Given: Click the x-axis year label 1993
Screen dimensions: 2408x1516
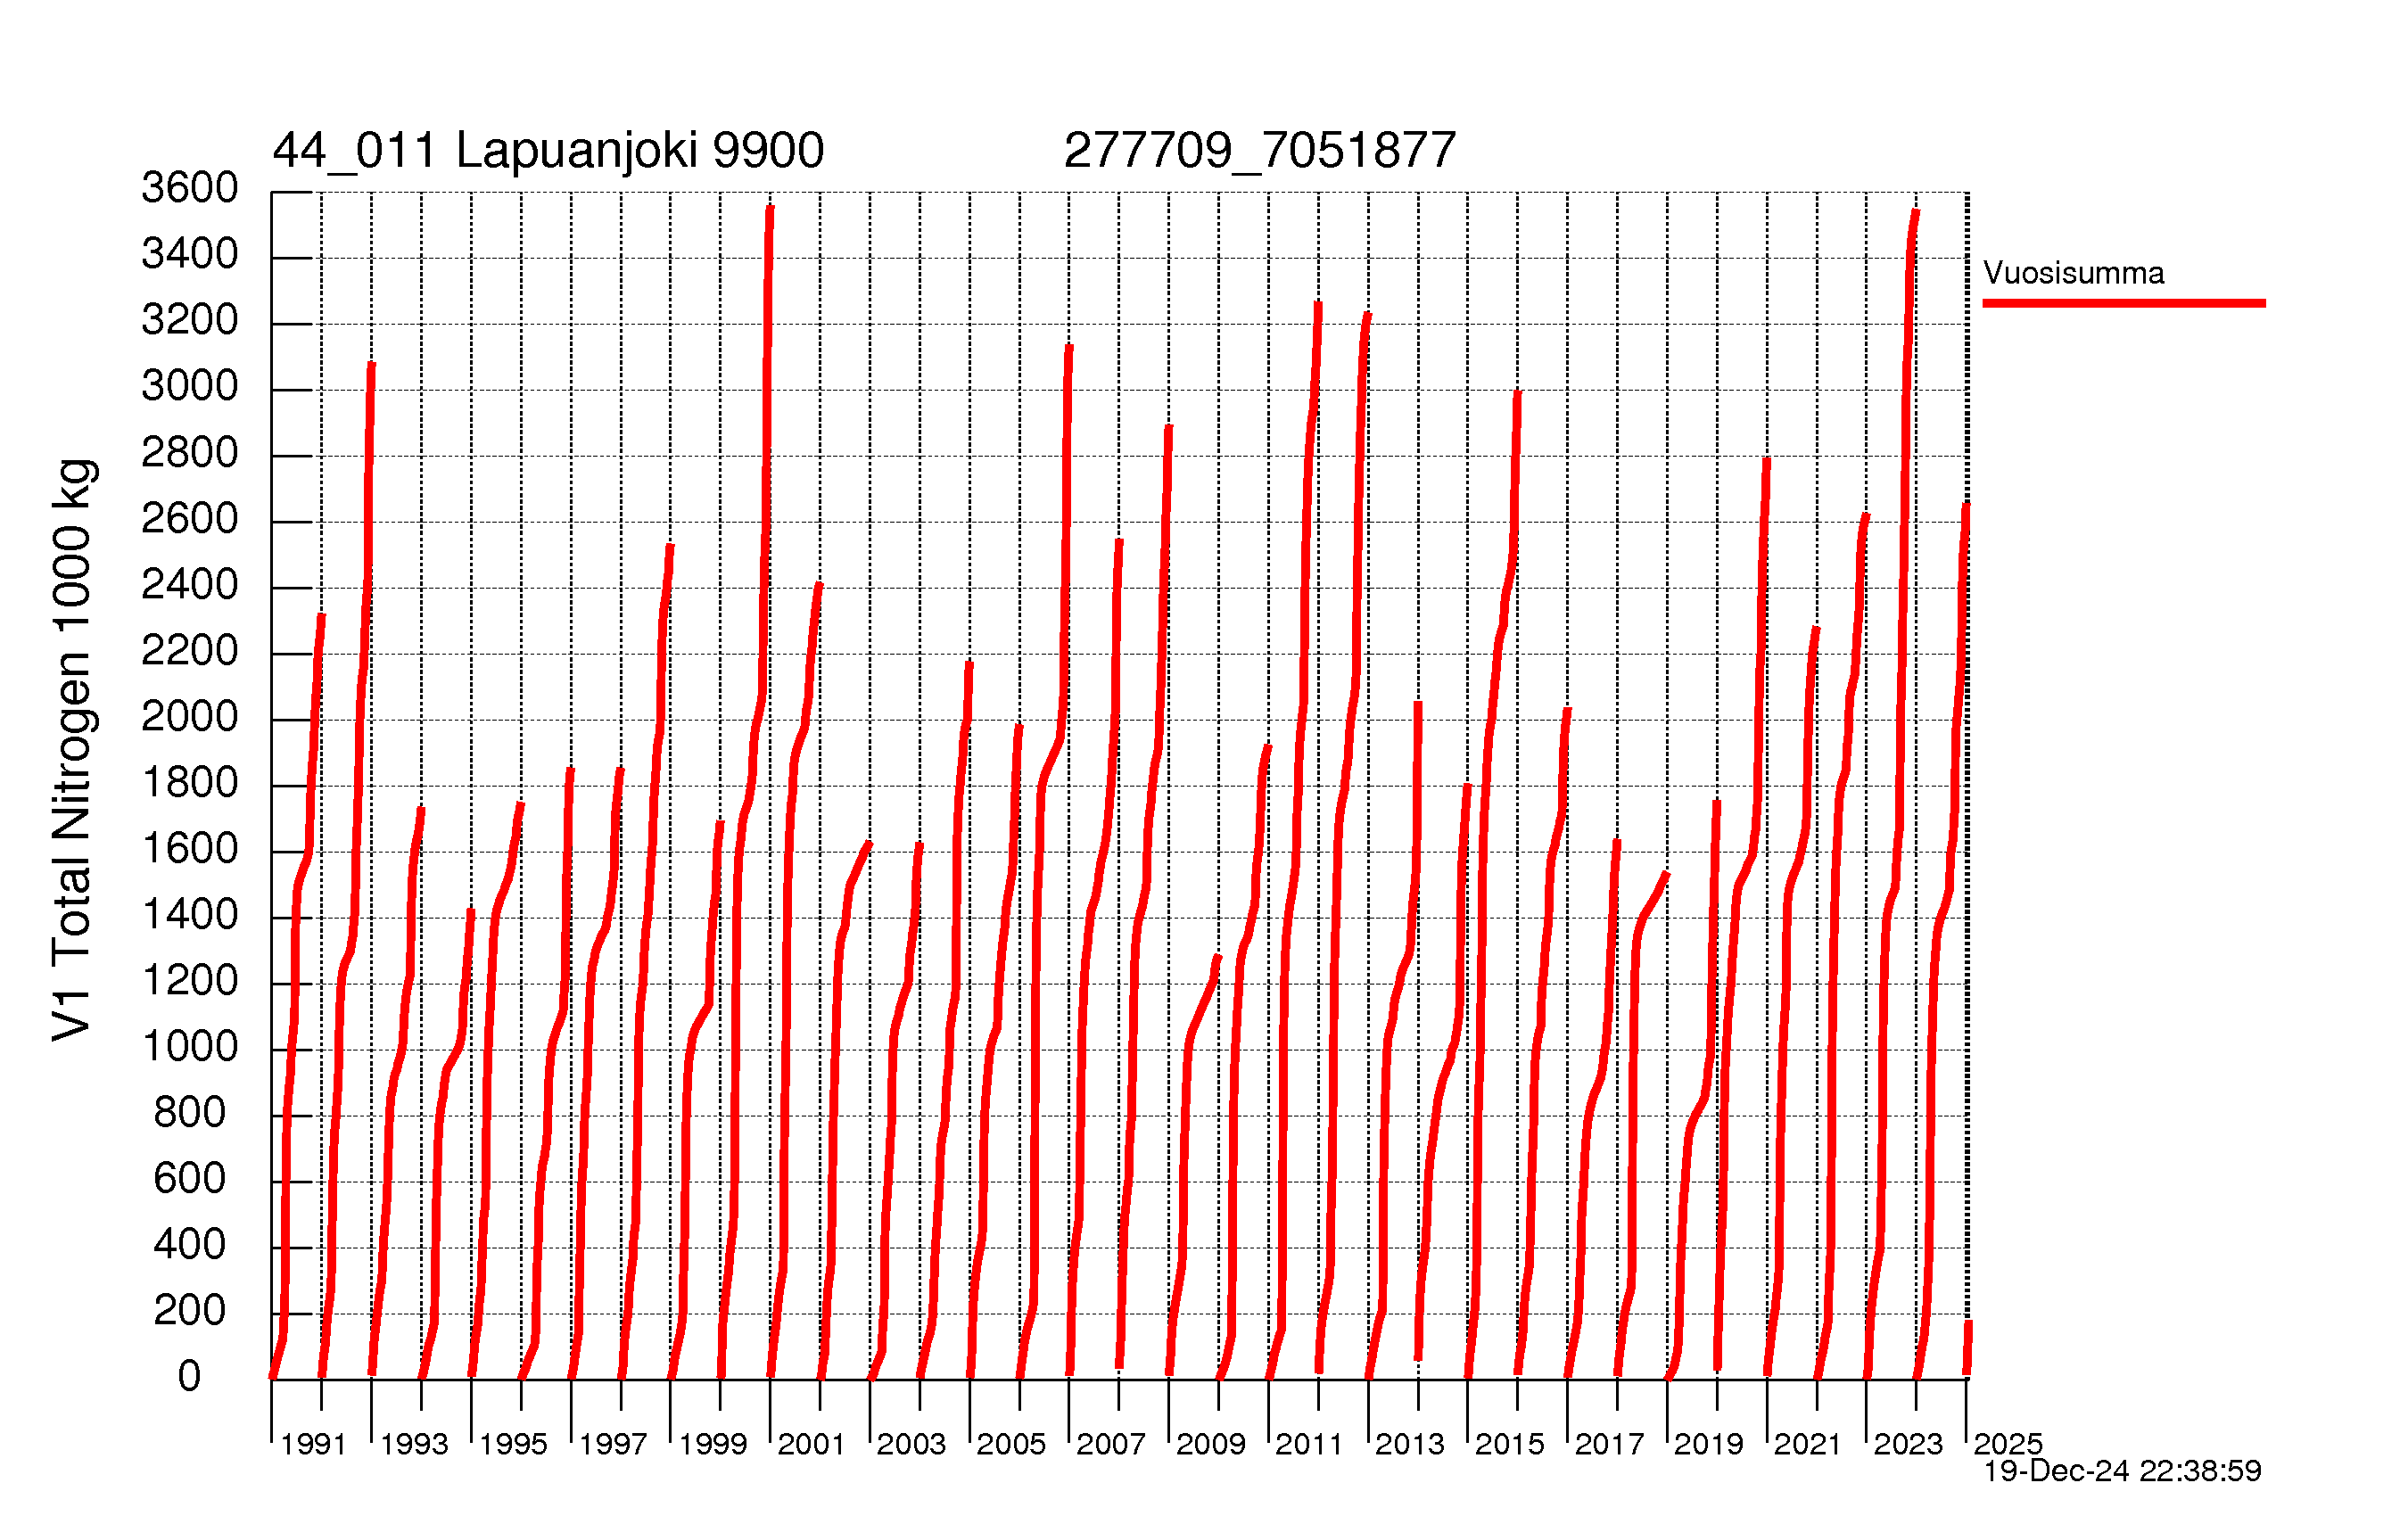Looking at the screenshot, I should [x=414, y=1445].
